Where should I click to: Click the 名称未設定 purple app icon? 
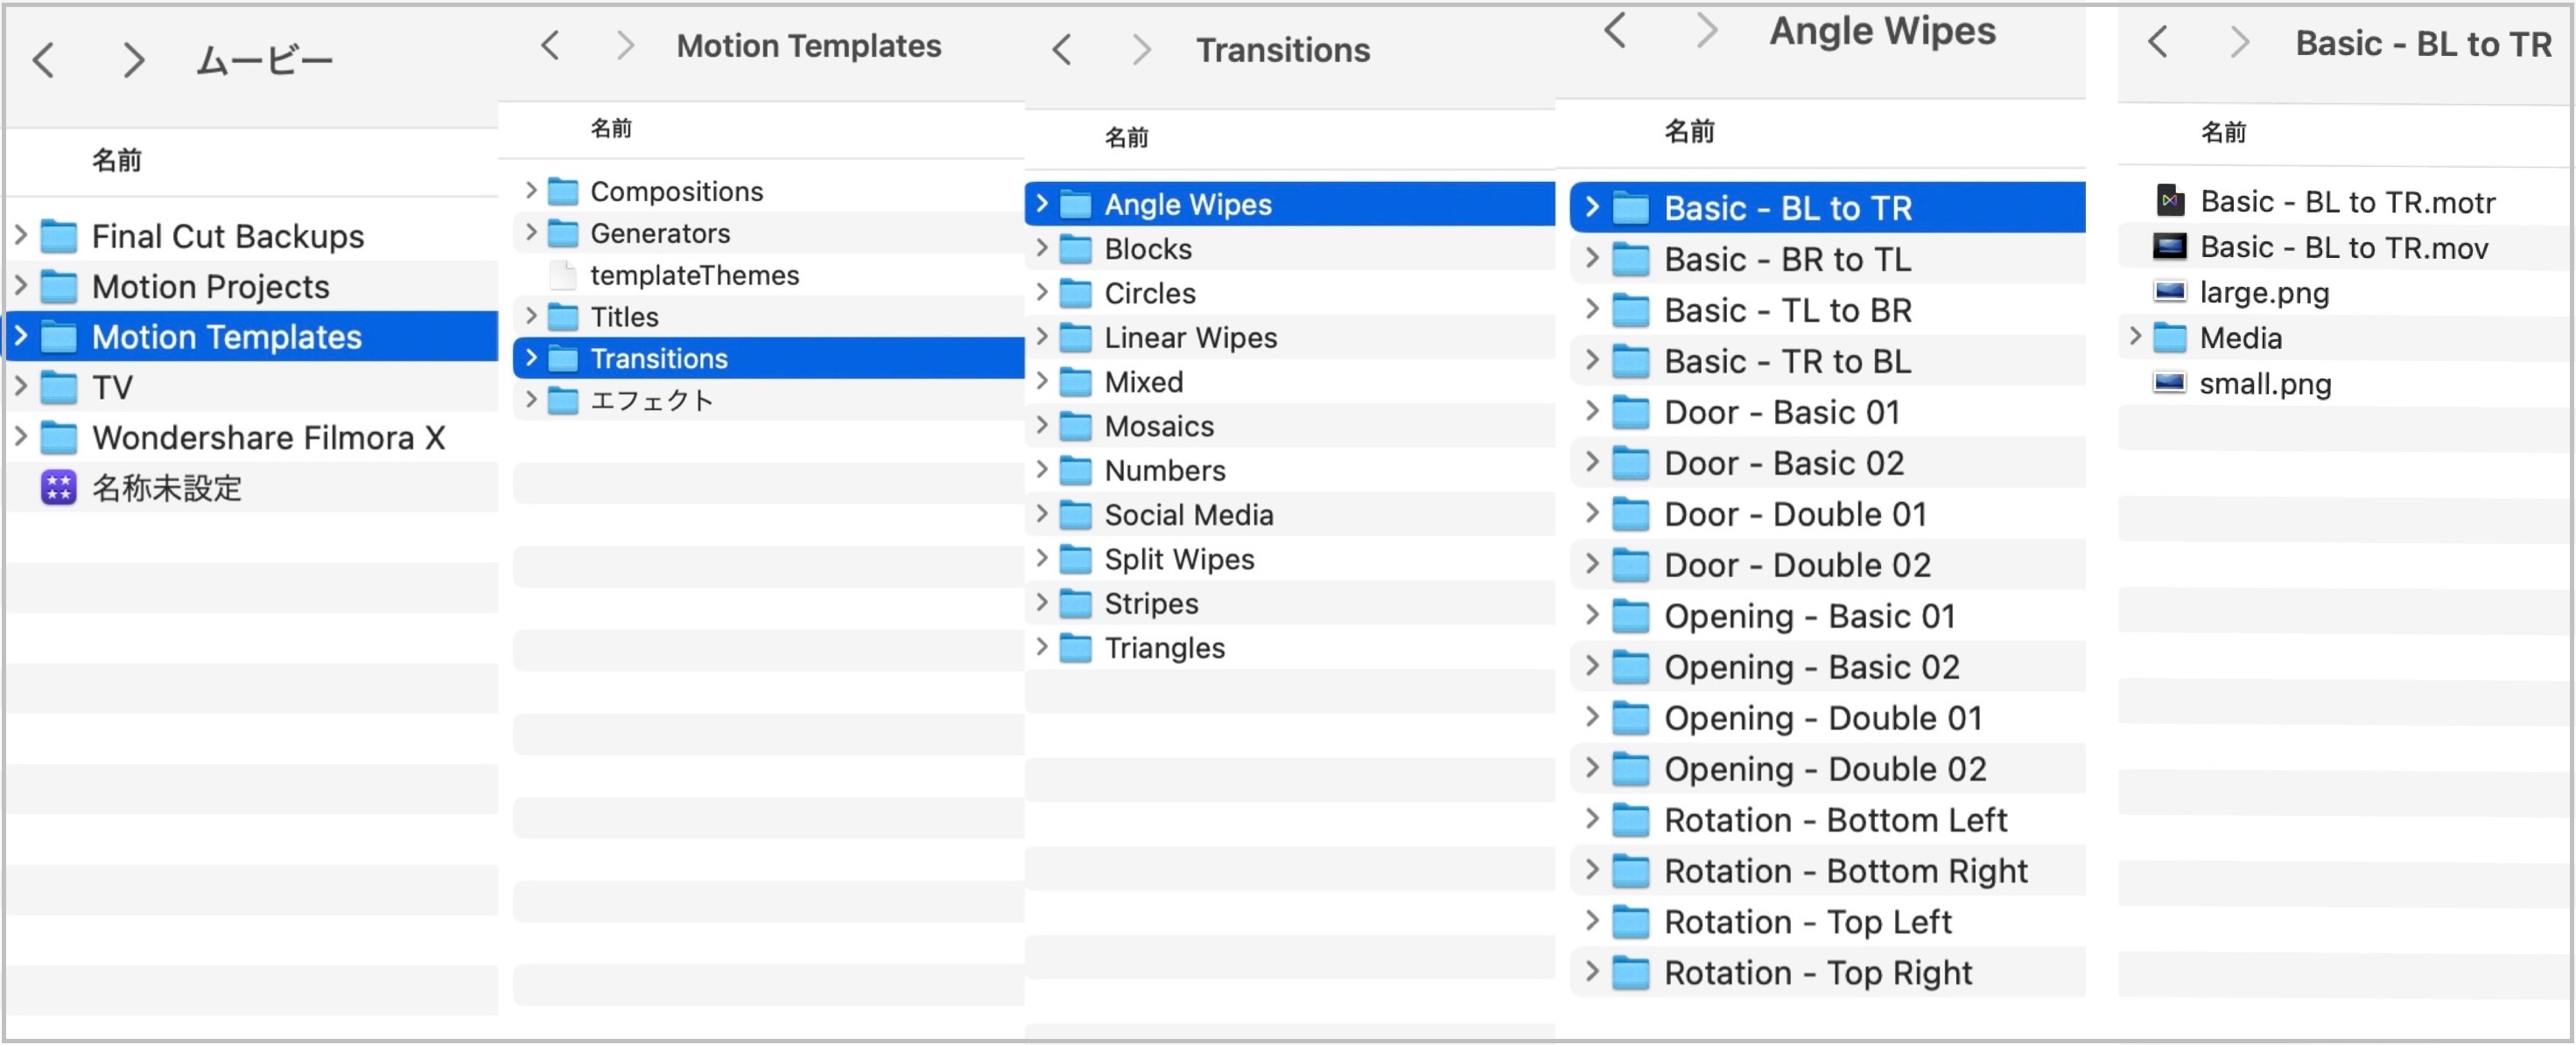(58, 489)
